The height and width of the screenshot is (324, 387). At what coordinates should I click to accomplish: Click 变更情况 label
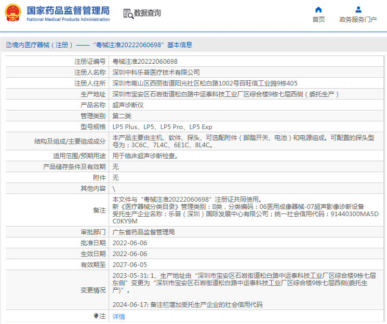coord(93,290)
